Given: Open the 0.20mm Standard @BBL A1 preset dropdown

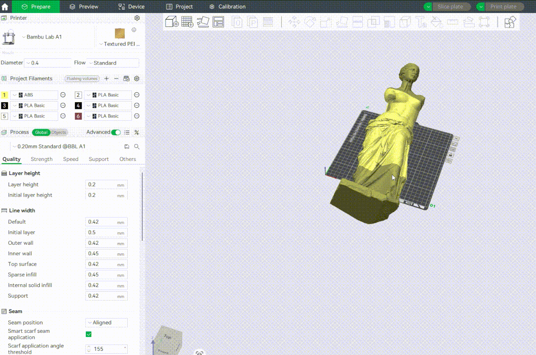Looking at the screenshot, I should pos(67,147).
